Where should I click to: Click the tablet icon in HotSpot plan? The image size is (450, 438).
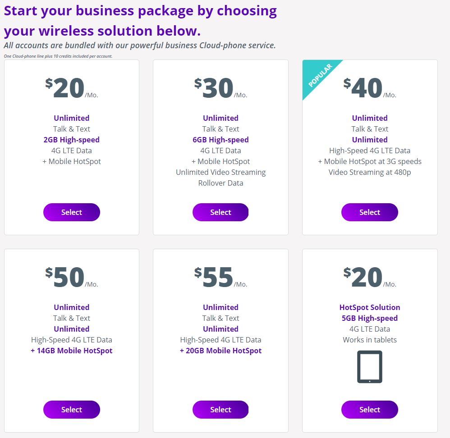(x=369, y=367)
